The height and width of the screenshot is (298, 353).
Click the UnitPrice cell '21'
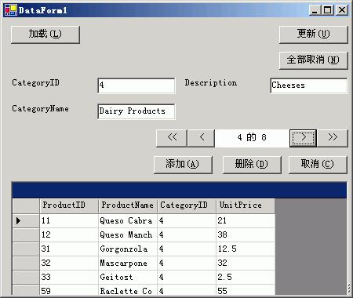[x=246, y=221]
